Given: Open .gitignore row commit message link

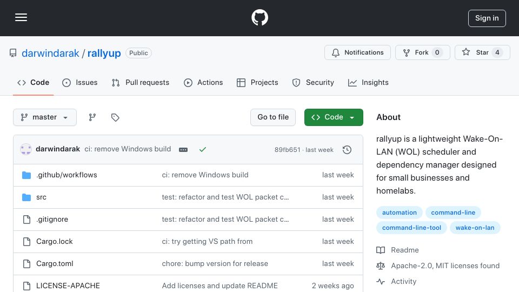Looking at the screenshot, I should 225,219.
